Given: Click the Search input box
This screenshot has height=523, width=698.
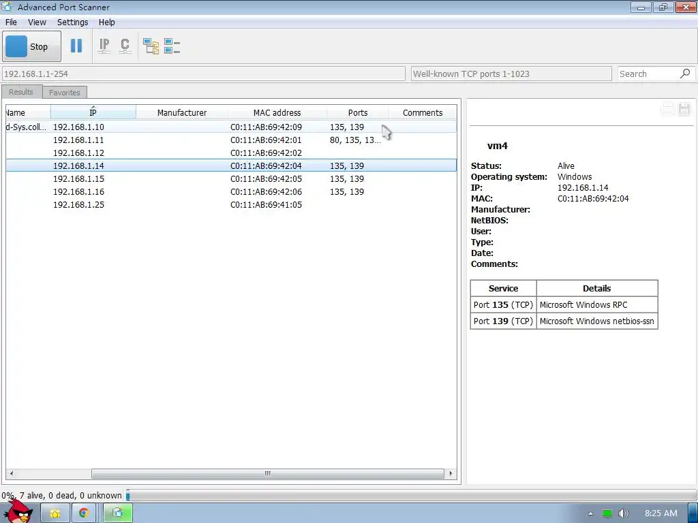Looking at the screenshot, I should 648,74.
